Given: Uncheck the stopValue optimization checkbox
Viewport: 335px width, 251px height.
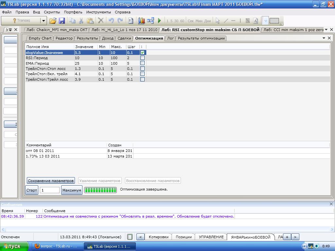Looking at the screenshot, I should pos(142,52).
